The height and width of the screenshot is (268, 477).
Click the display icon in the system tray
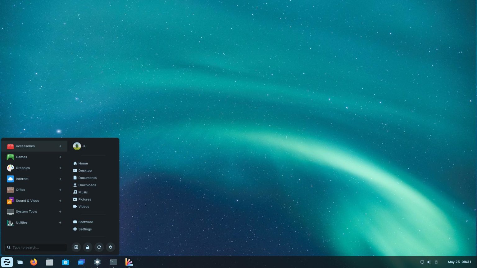(422, 262)
